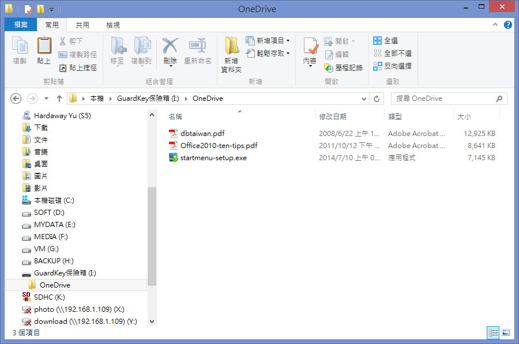The image size is (519, 344).
Task: Choose Paste shortcut (貼上捷徑)
Action: point(78,67)
